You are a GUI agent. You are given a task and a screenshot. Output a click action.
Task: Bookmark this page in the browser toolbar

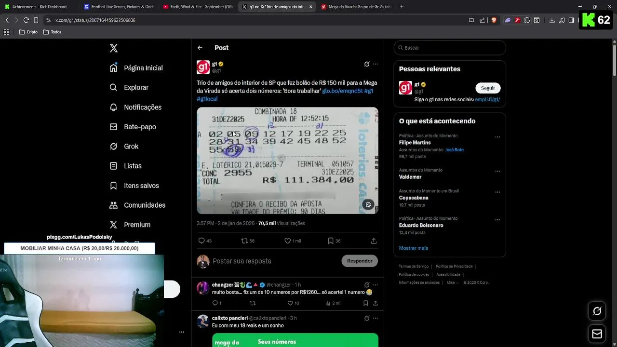point(36,20)
